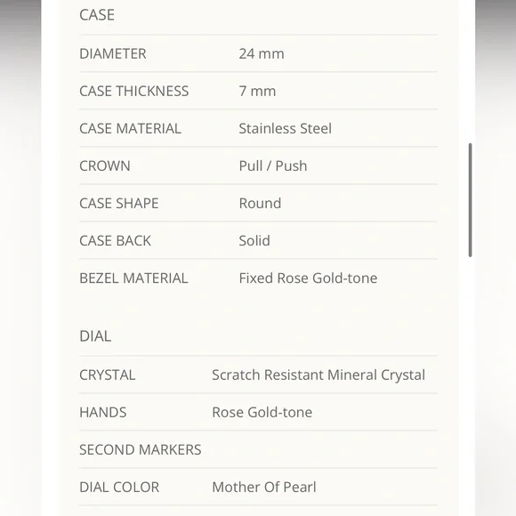This screenshot has width=516, height=516.
Task: Select the Pull / Push crown value
Action: pyautogui.click(x=273, y=165)
